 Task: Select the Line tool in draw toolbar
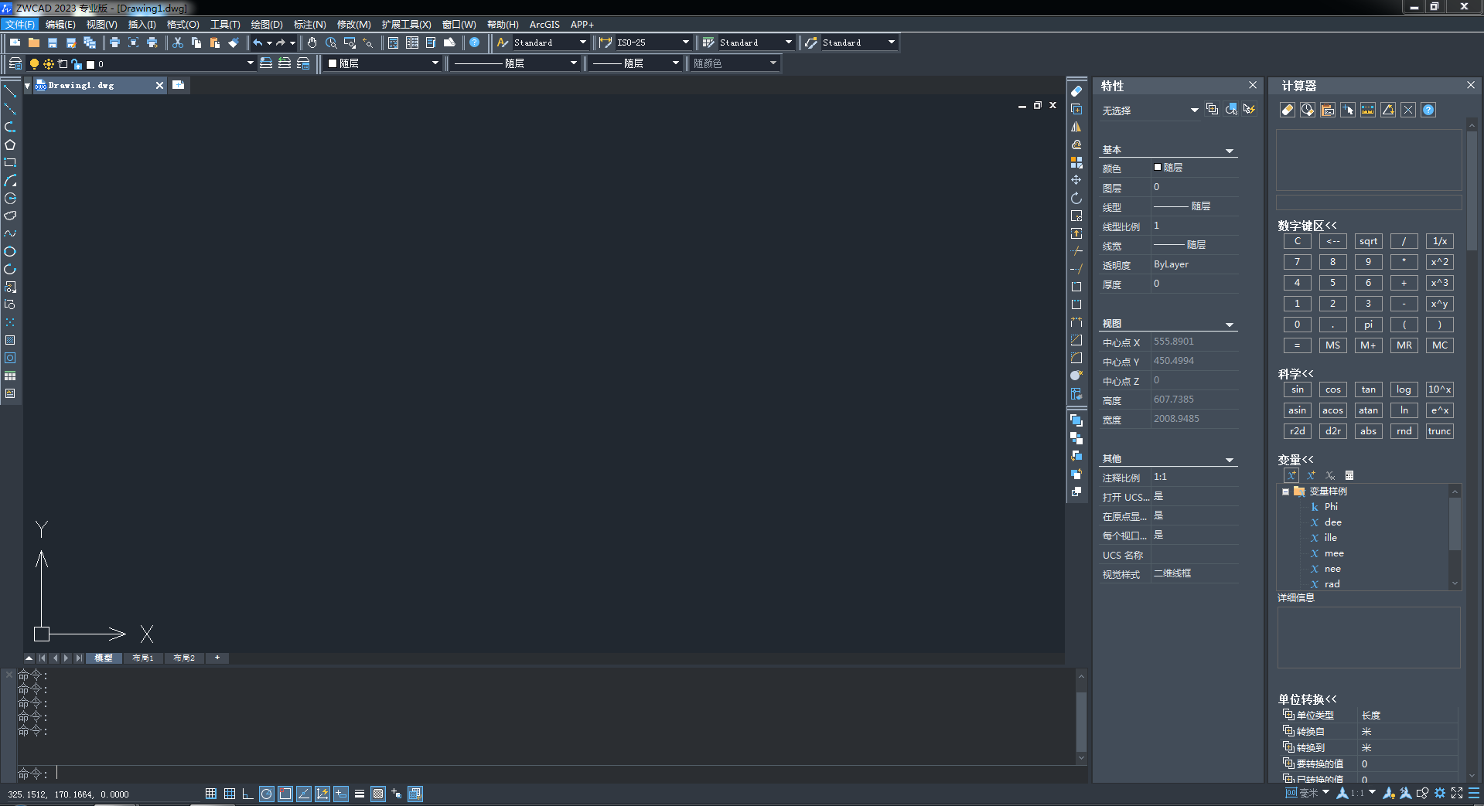(x=10, y=91)
